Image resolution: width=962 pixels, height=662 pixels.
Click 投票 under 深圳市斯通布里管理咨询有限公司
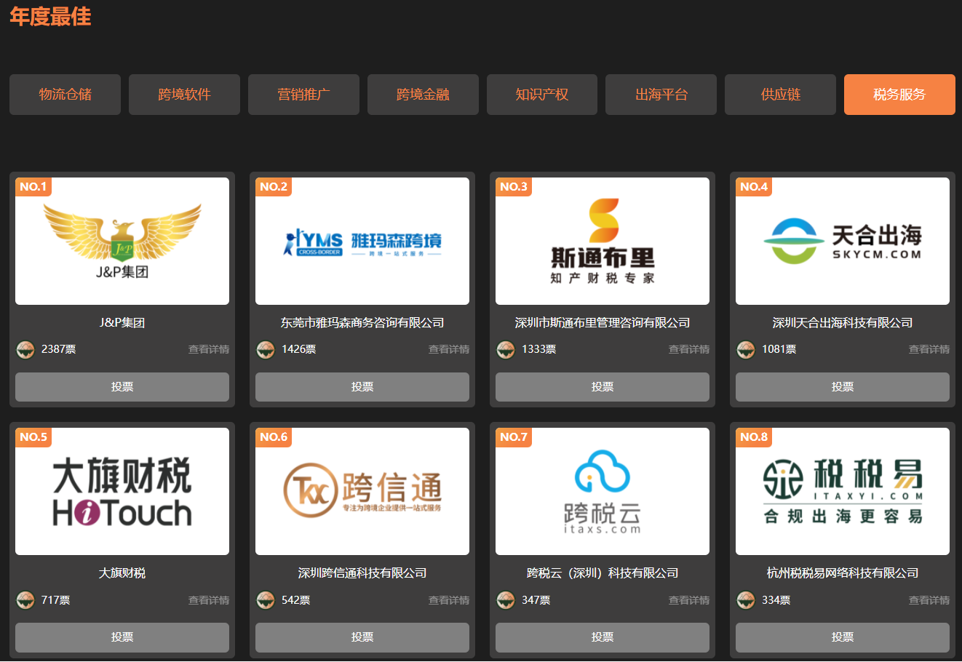point(603,387)
